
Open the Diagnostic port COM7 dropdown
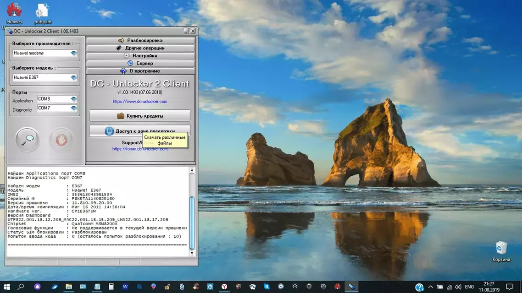73,108
